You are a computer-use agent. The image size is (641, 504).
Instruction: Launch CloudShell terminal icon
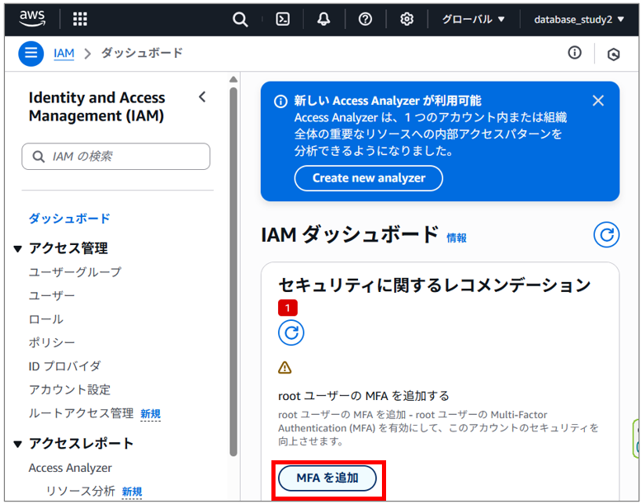283,19
